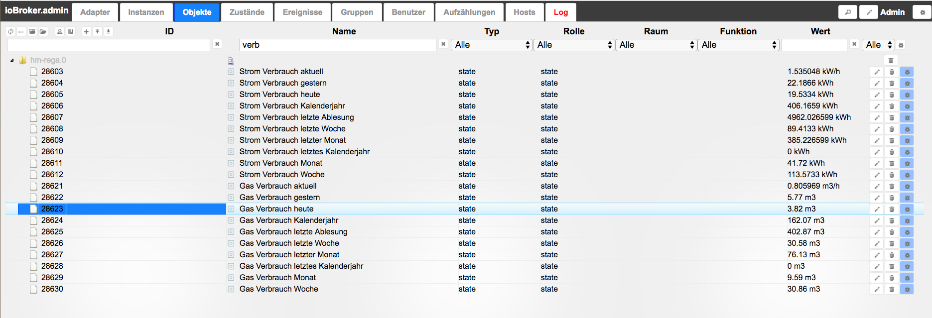
Task: Click the Name filter field containing verb
Action: tap(338, 45)
